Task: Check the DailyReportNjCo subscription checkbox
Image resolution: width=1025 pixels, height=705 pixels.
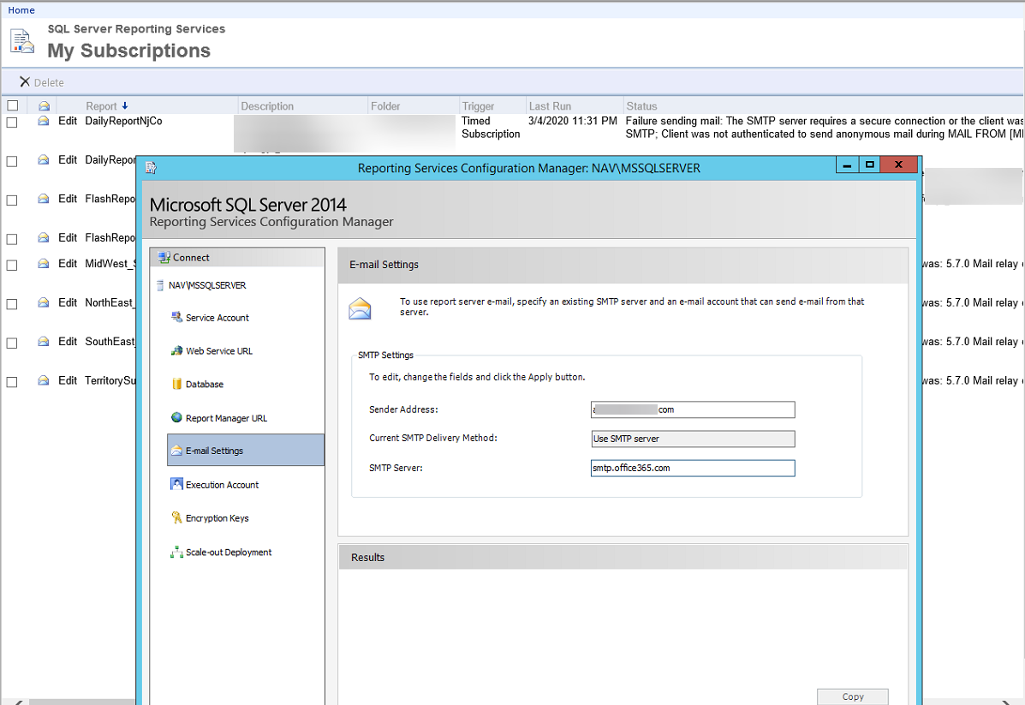Action: 12,122
